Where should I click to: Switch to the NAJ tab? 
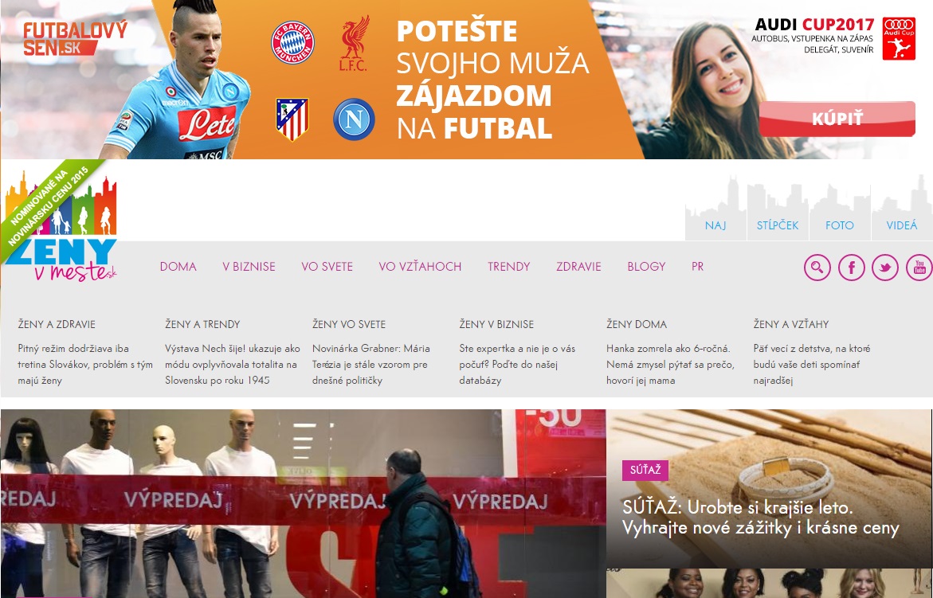(x=715, y=225)
